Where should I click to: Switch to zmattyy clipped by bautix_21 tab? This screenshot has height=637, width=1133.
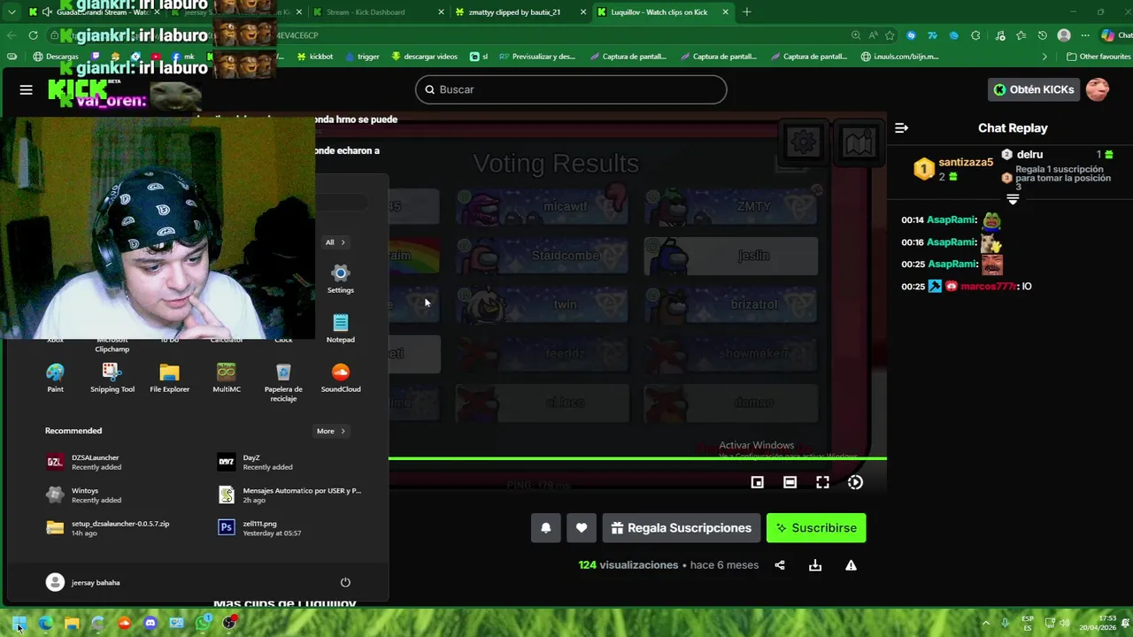pyautogui.click(x=519, y=12)
